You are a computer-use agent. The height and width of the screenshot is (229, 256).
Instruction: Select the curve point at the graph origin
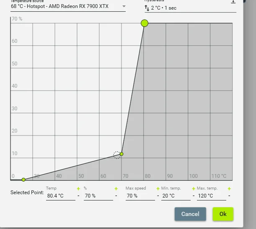(23, 180)
